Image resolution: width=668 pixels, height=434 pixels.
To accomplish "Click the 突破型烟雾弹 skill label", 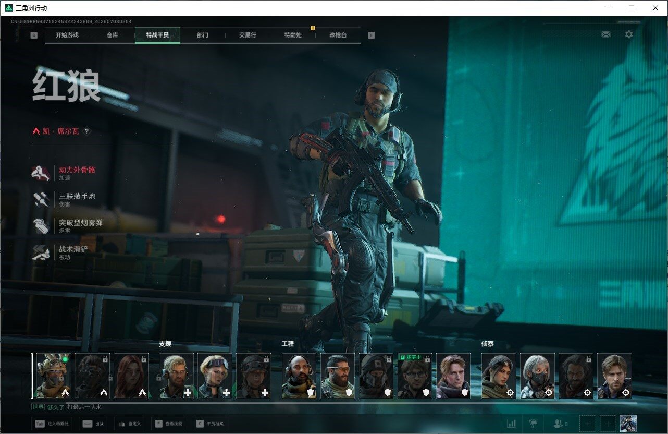I will [x=81, y=223].
